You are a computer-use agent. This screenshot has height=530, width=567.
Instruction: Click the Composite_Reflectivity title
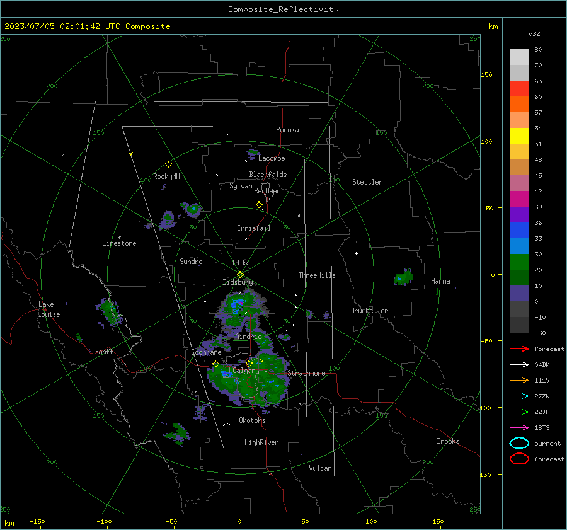click(x=283, y=9)
